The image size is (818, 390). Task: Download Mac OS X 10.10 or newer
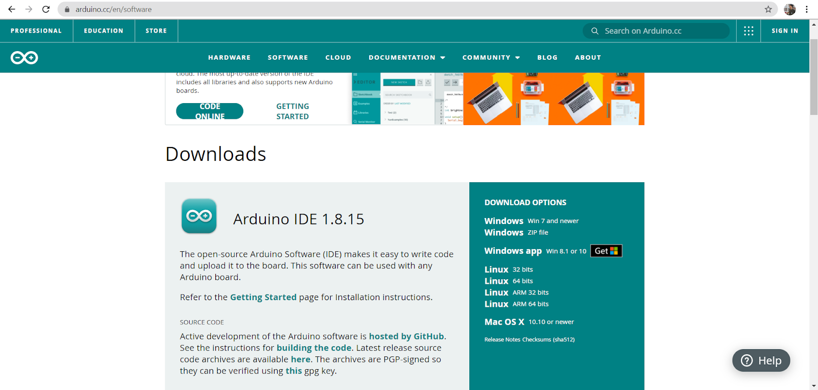pos(529,322)
